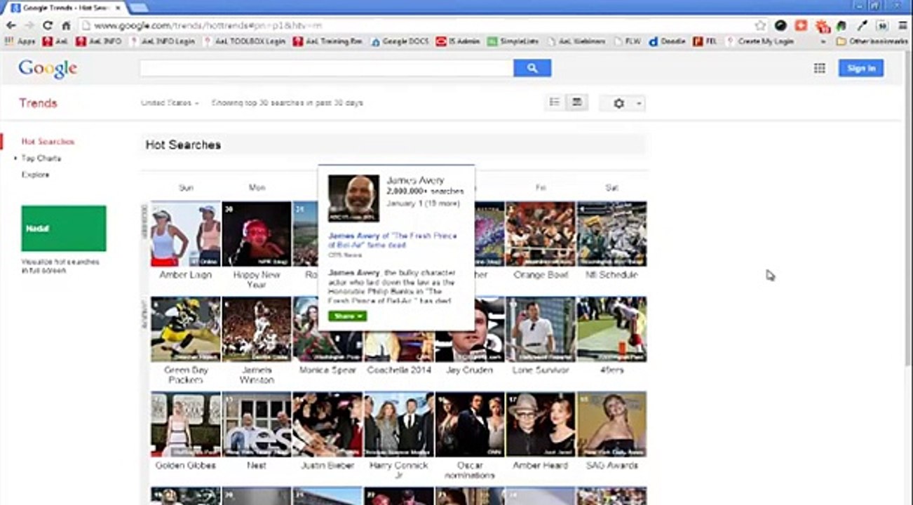Click the SAG Awards caption text
This screenshot has height=505, width=913.
[611, 466]
